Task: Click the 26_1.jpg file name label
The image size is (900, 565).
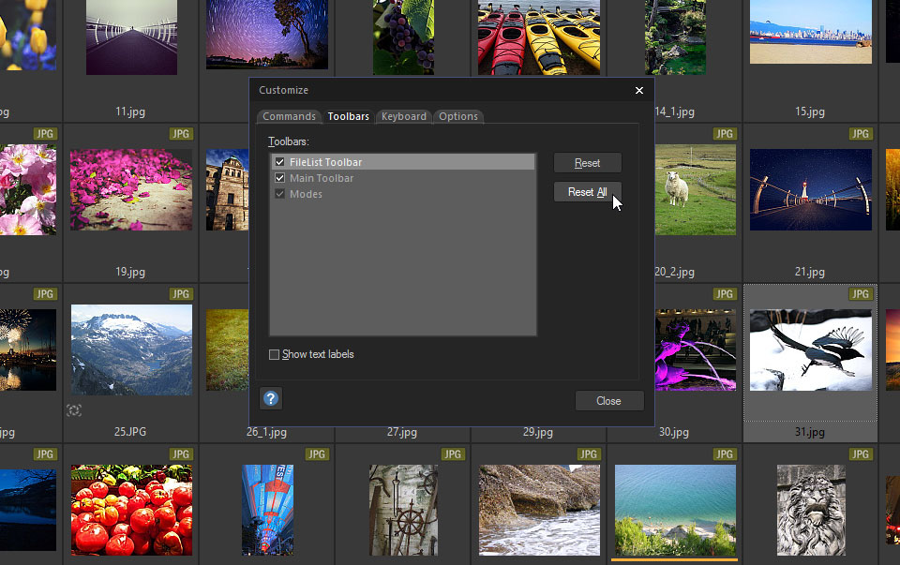Action: click(266, 432)
